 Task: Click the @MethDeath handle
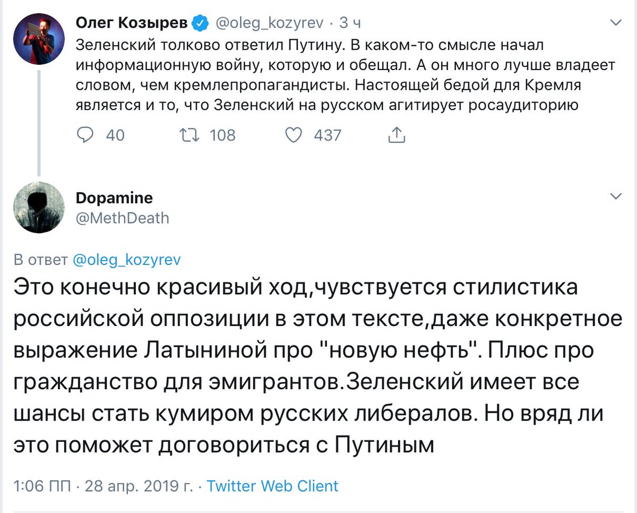tap(123, 217)
